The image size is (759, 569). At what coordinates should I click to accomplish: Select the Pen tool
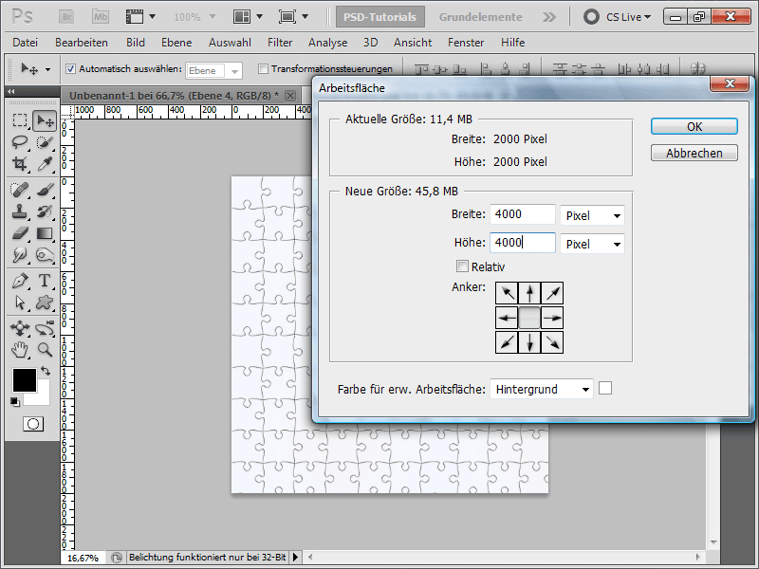click(19, 281)
